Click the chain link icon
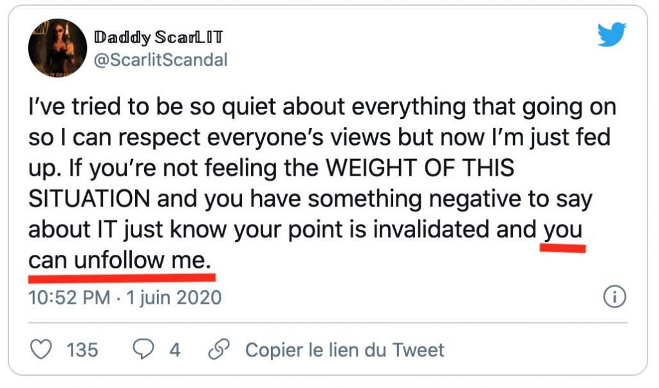The width and height of the screenshot is (659, 388). point(219,349)
